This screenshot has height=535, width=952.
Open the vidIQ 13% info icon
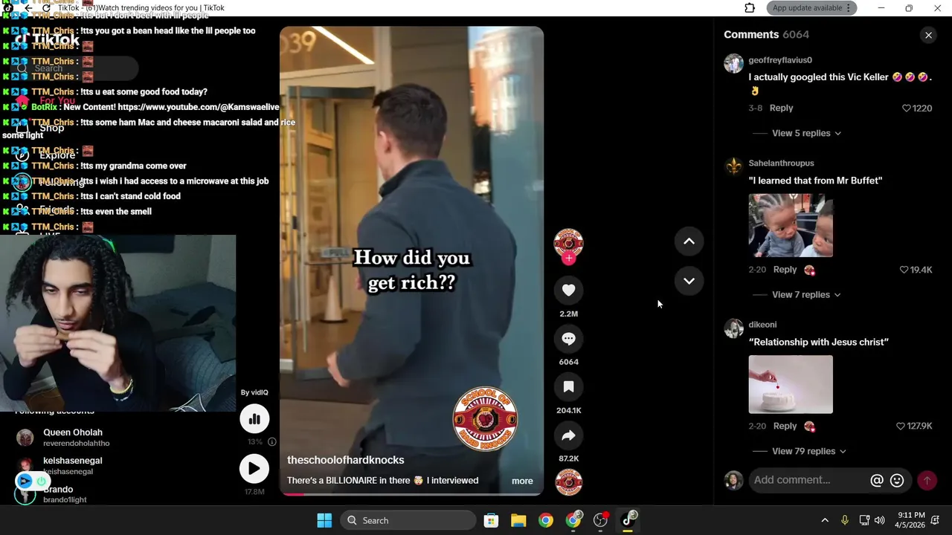click(271, 441)
